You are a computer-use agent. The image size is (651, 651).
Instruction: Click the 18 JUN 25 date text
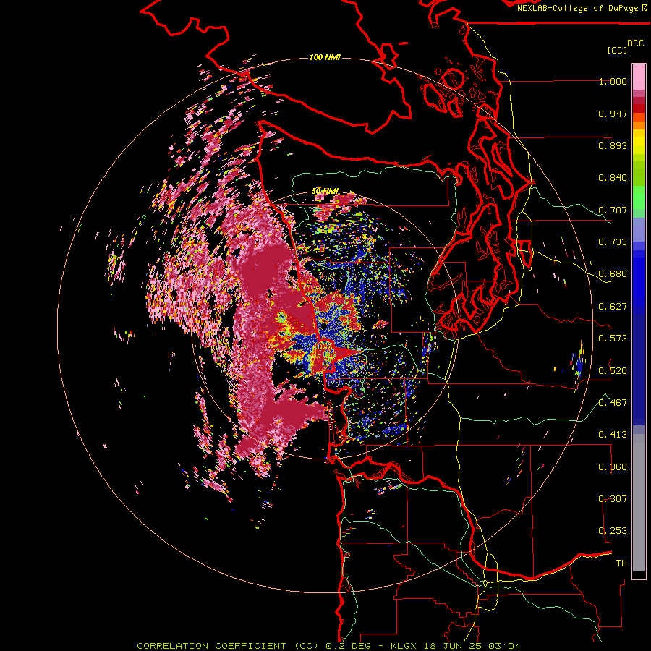[x=453, y=646]
